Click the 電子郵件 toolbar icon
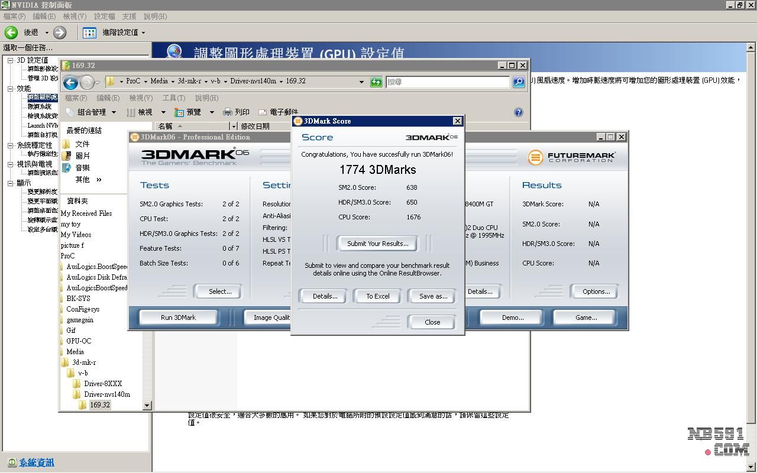This screenshot has height=473, width=757. click(x=263, y=112)
